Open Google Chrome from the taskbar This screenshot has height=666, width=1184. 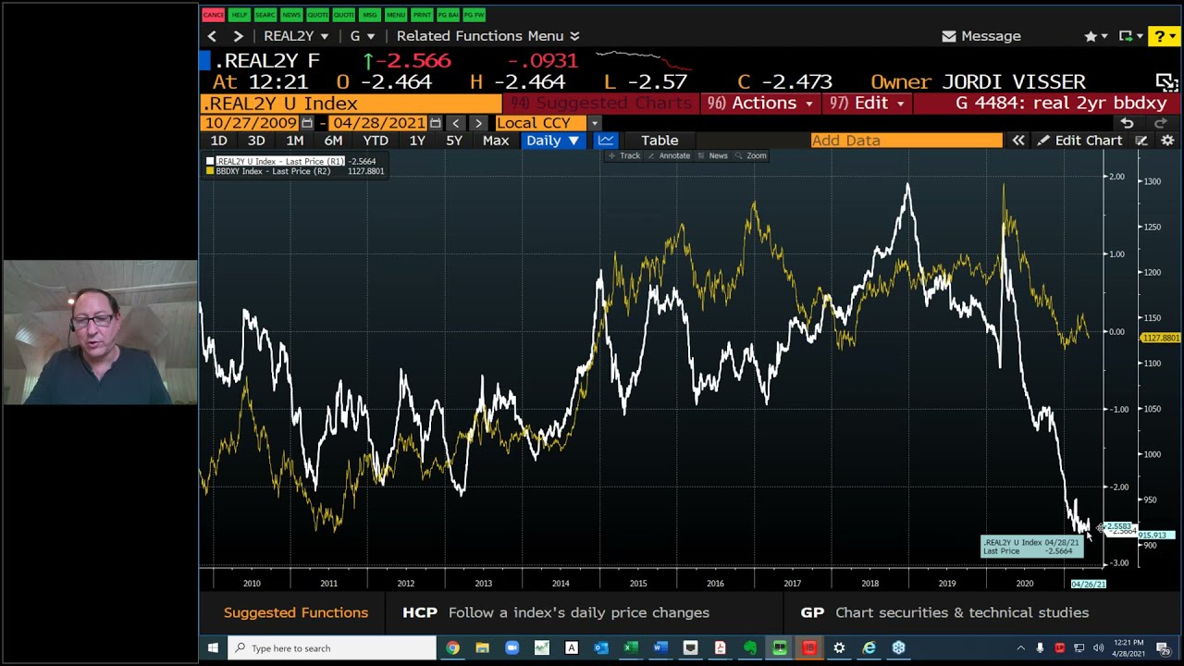point(452,648)
